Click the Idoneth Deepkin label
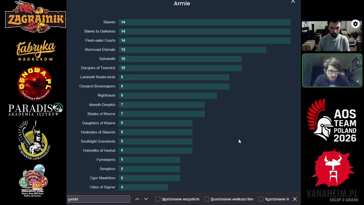This screenshot has height=205, width=364. click(102, 104)
